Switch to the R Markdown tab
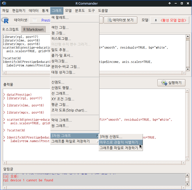The width and height of the screenshot is (192, 190). click(x=33, y=30)
